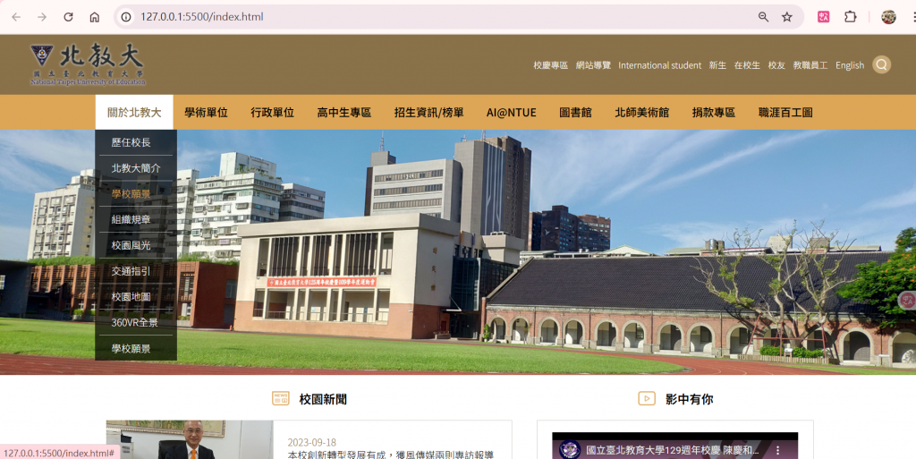916x459 pixels.
Task: Open the 新生 link
Action: coord(717,65)
